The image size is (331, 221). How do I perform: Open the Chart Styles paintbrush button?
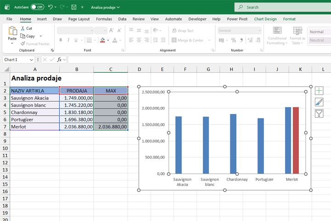coord(319,102)
